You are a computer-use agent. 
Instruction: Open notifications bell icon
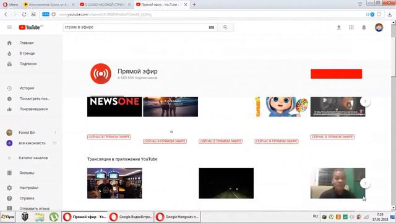coord(364,27)
